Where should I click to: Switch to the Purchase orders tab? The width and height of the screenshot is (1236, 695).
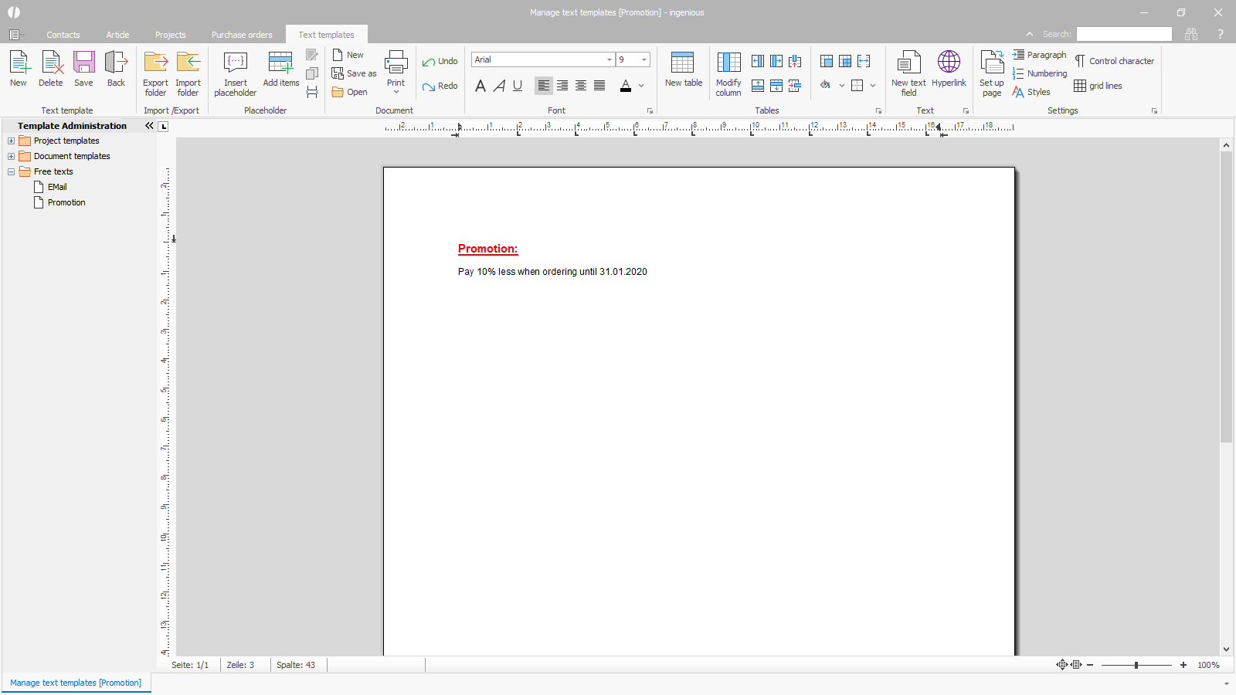tap(242, 35)
